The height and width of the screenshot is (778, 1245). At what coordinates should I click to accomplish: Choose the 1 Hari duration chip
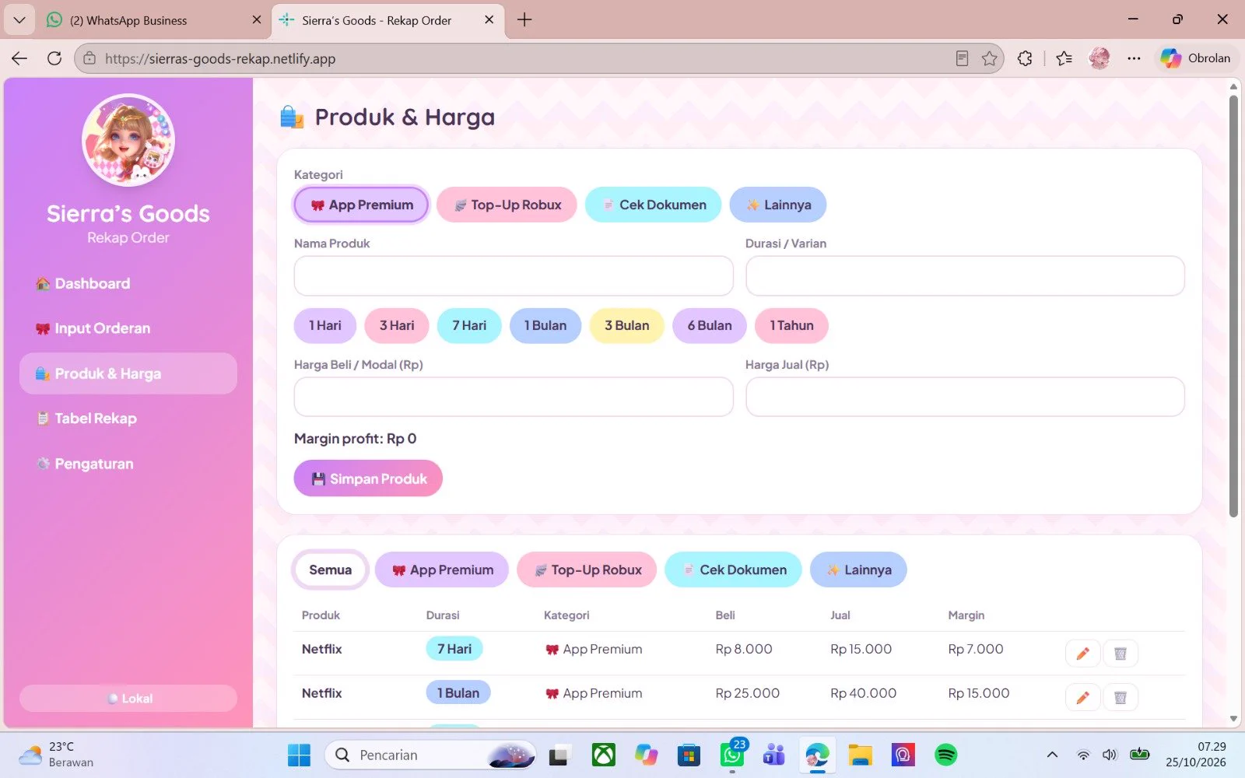pyautogui.click(x=325, y=326)
